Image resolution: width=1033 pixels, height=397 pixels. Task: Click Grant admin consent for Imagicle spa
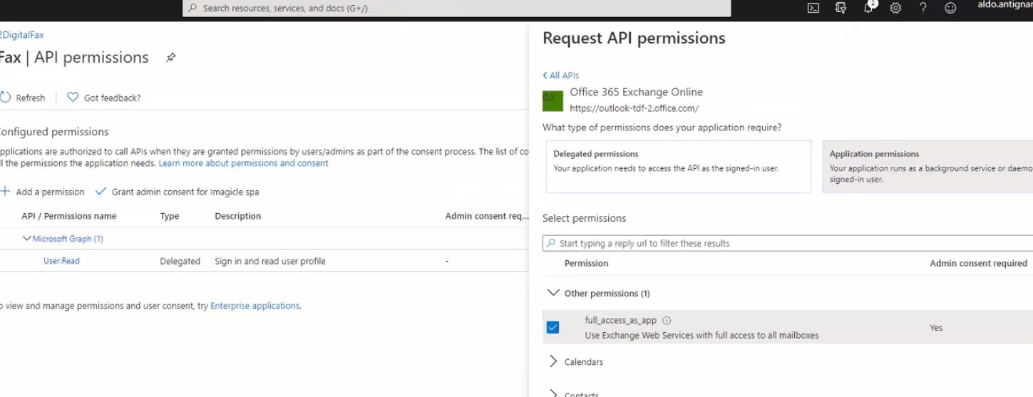[178, 192]
